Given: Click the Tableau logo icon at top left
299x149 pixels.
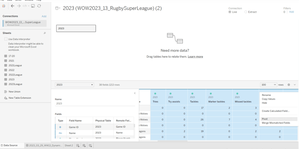Looking at the screenshot, I should 4,6.
